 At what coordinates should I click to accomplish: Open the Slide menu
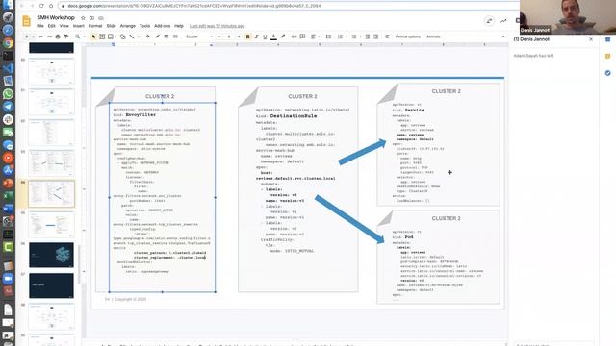point(112,26)
